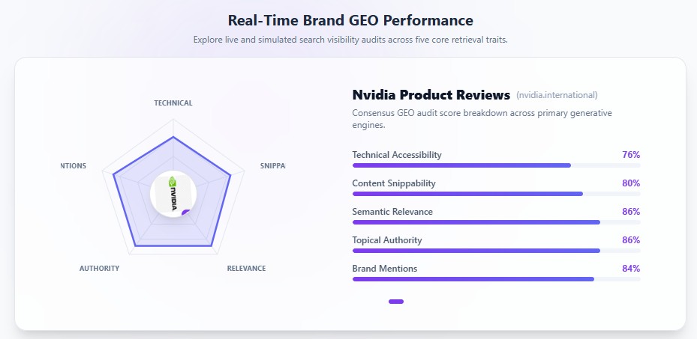This screenshot has width=697, height=339.
Task: Click the AUTHORITY radar axis label
Action: 99,268
